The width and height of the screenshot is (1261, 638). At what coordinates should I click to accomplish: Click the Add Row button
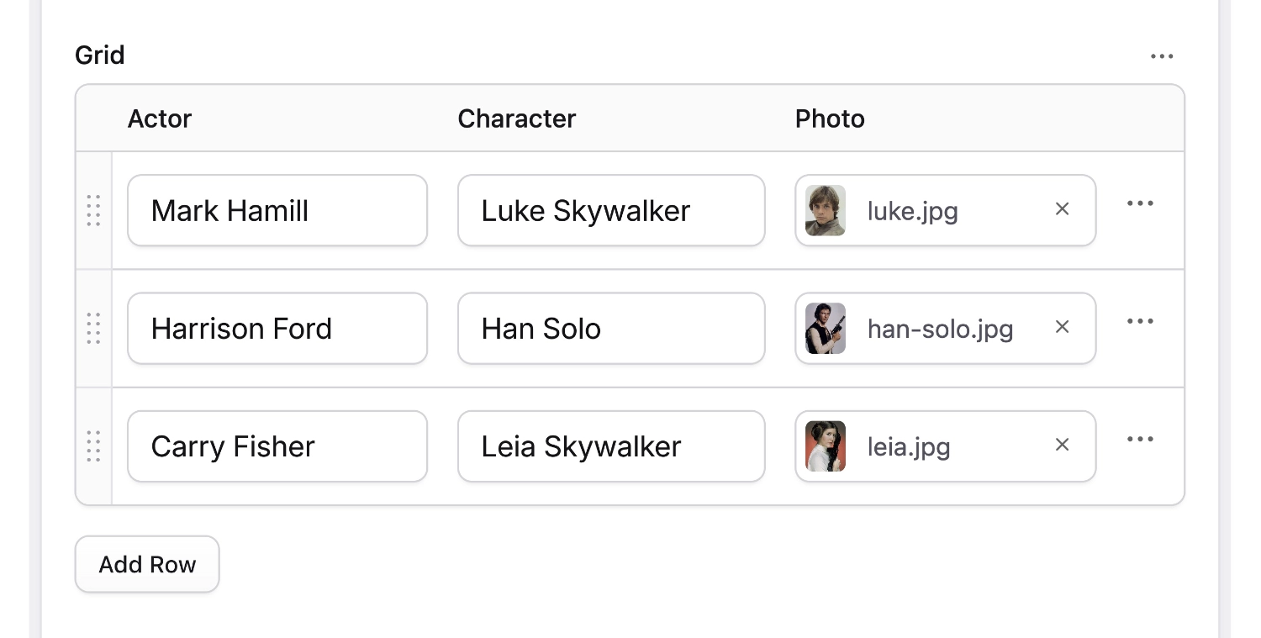pos(146,564)
